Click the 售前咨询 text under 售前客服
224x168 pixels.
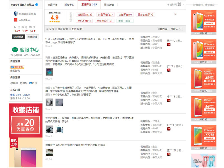click(x=15, y=71)
